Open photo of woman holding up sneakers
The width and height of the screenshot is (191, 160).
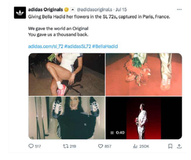tap(67, 118)
